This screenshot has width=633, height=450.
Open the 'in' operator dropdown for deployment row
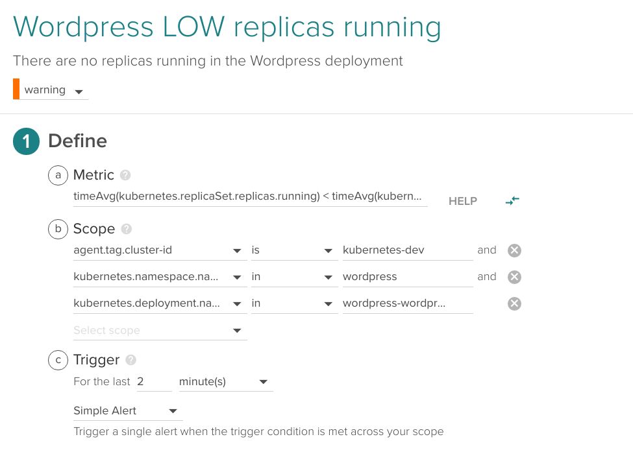pyautogui.click(x=294, y=303)
